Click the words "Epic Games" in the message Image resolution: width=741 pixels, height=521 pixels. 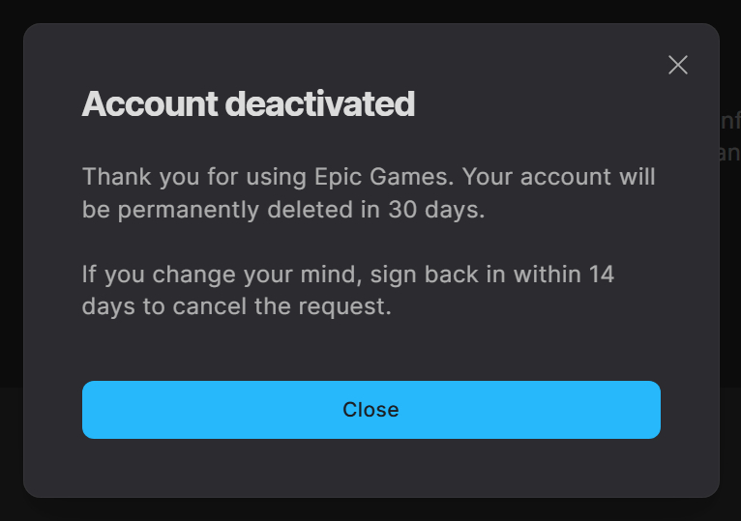point(397,178)
